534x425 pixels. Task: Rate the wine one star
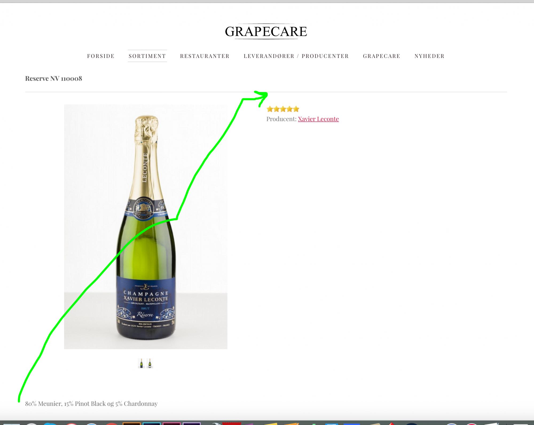(x=270, y=109)
